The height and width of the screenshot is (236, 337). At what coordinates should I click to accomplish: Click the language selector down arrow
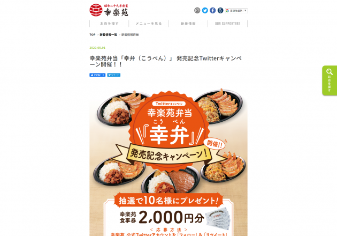pos(245,11)
